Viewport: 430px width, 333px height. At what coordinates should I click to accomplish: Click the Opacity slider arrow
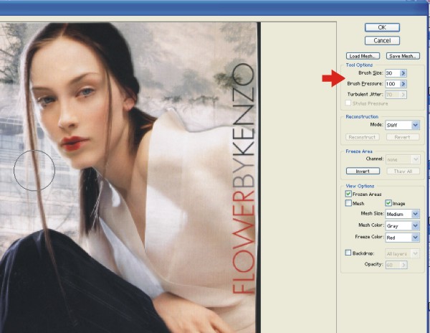coord(403,265)
